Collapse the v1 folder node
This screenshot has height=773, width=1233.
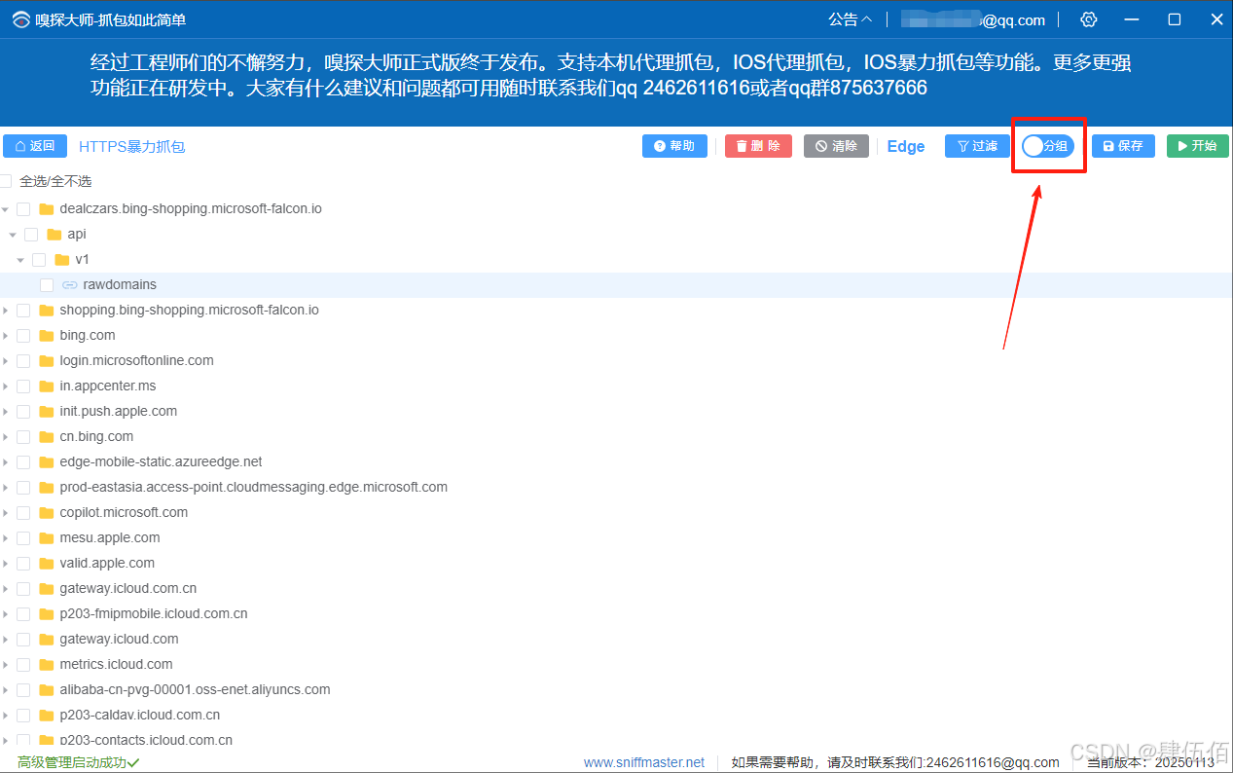pyautogui.click(x=20, y=259)
